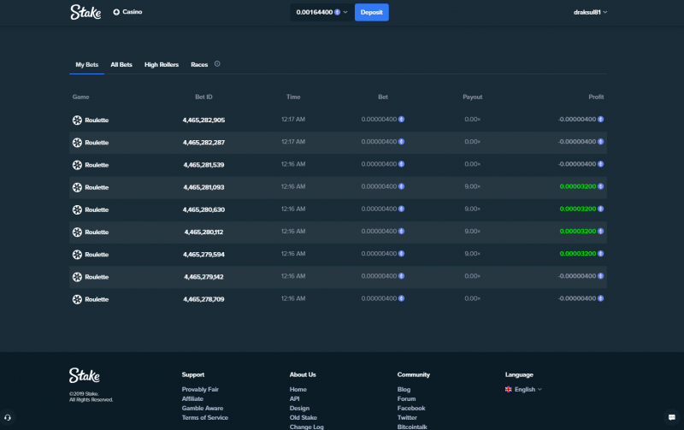Click the Game column header
The image size is (684, 430).
[80, 97]
